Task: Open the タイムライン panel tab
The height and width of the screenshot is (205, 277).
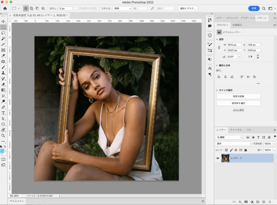Action: [x=17, y=201]
